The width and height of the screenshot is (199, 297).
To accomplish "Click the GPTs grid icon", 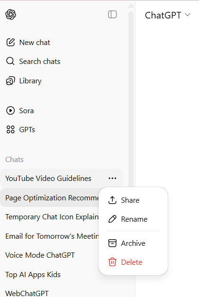I will click(x=10, y=130).
